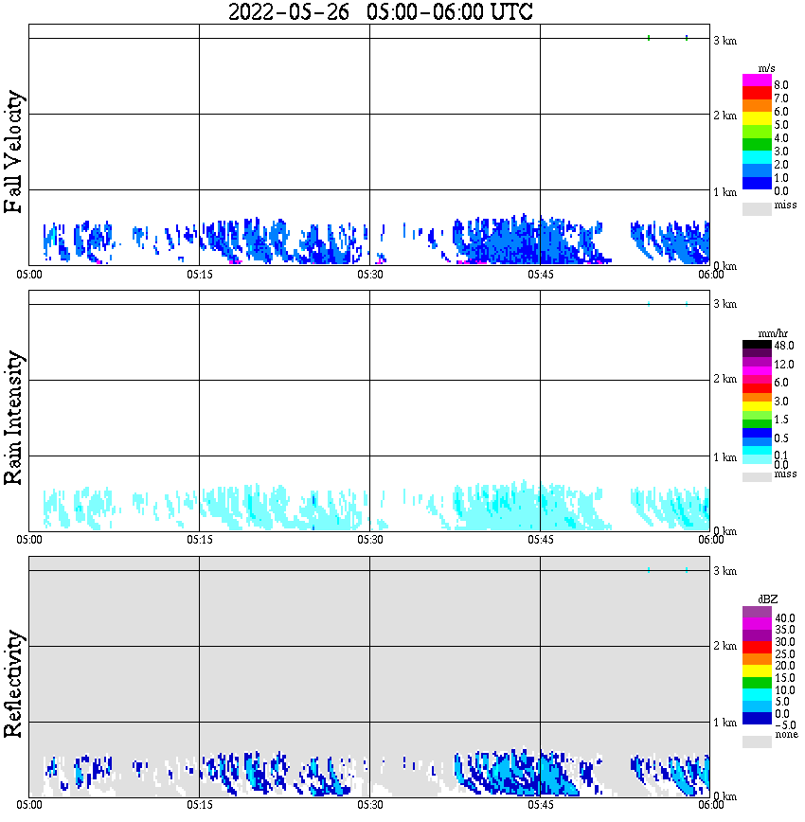Click the 'Reflectivity' axis label
Screen dimensions: 805x822
click(13, 684)
